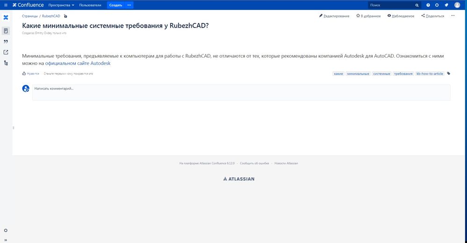
Task: Click the page restrictions lock icon
Action: pyautogui.click(x=65, y=16)
